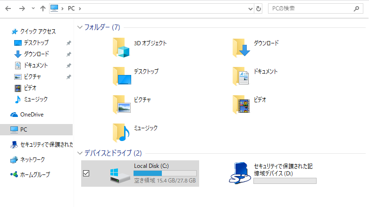Open the ピクチャ folder in the main pane
Screen dimensions: 369x207
pos(121,104)
